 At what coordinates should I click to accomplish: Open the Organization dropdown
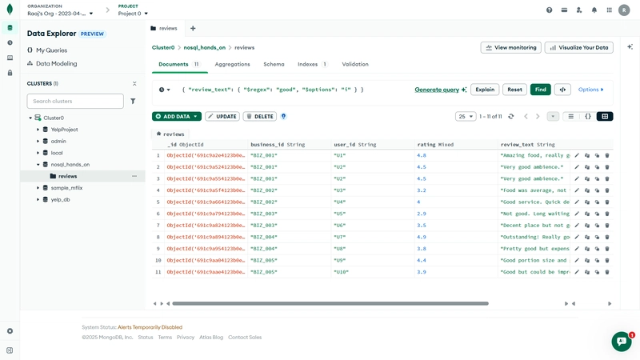coord(60,14)
